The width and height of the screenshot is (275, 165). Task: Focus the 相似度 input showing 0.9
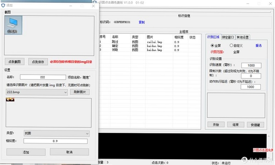(55, 141)
